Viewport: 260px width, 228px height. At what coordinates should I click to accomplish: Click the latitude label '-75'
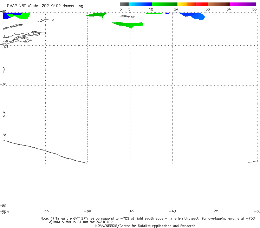(x=3, y=135)
